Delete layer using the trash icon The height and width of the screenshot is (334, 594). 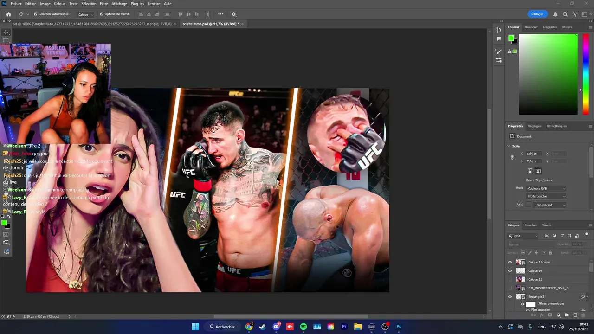[583, 315]
